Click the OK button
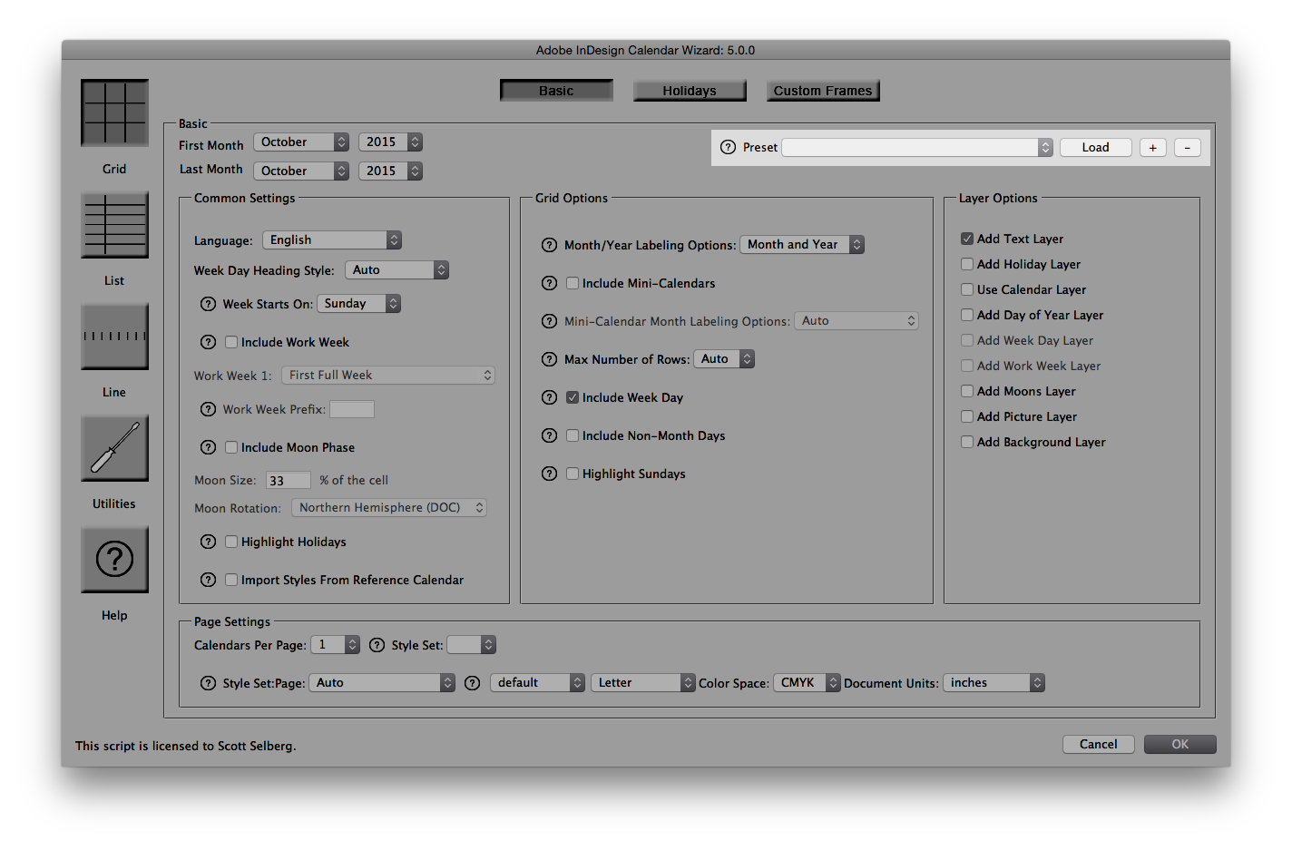The width and height of the screenshot is (1292, 850). point(1179,744)
